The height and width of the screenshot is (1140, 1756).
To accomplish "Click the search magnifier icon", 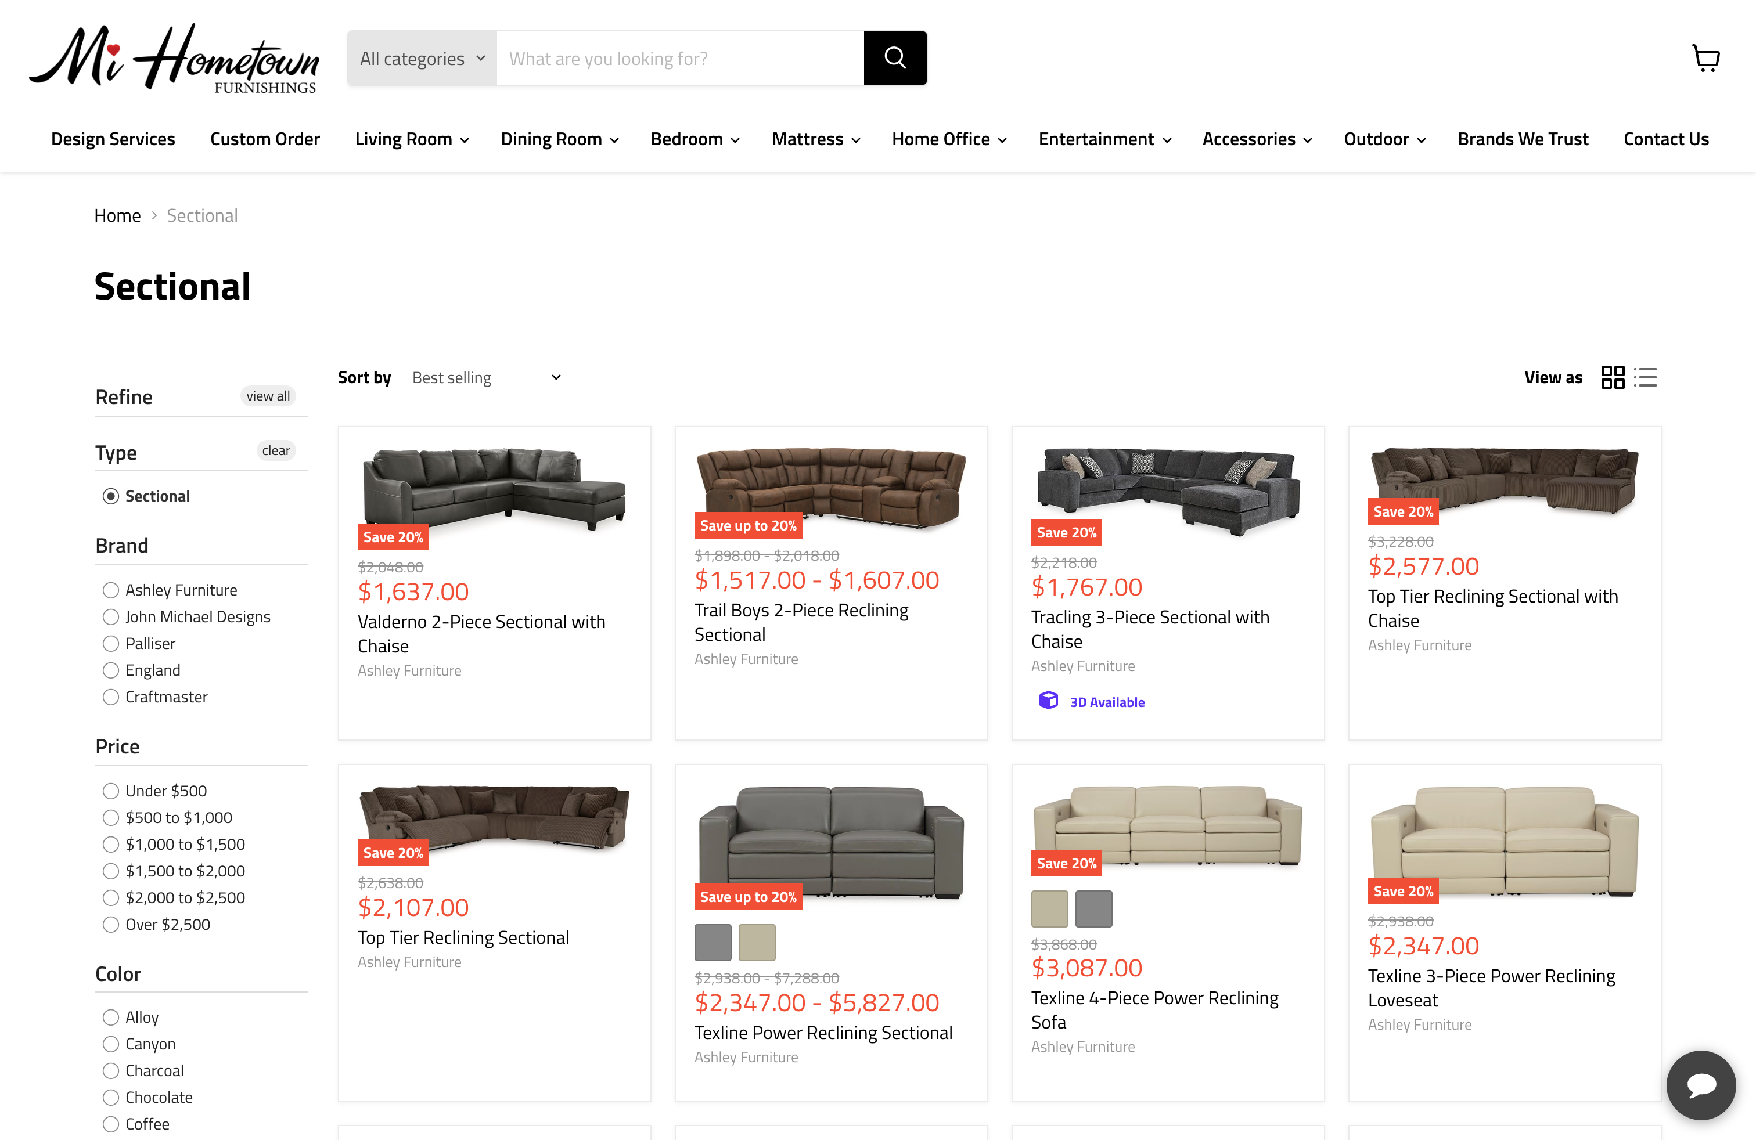I will [895, 57].
